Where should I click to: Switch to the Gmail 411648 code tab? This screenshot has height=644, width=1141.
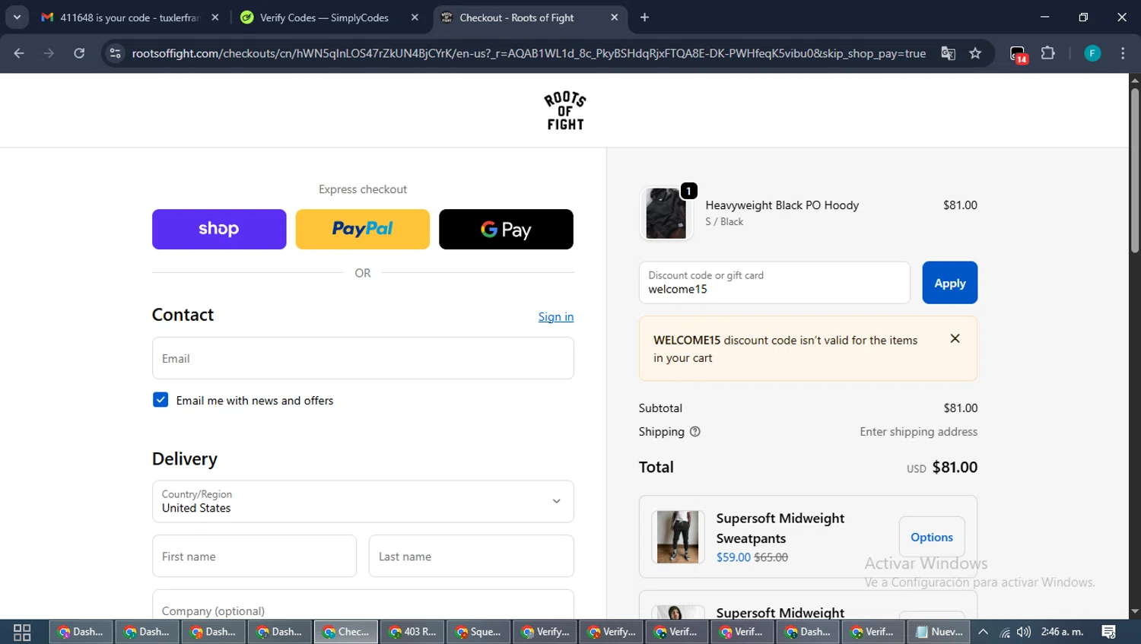tap(130, 17)
